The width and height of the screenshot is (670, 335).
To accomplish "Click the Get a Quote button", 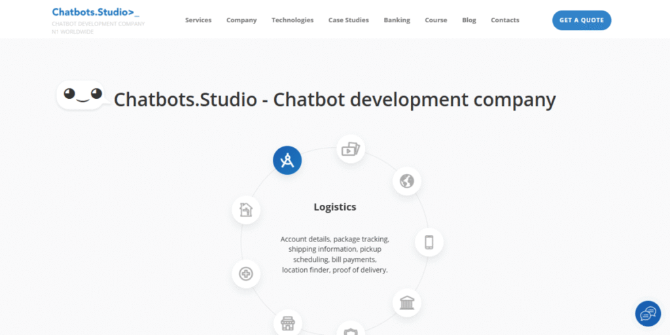I will pyautogui.click(x=582, y=20).
